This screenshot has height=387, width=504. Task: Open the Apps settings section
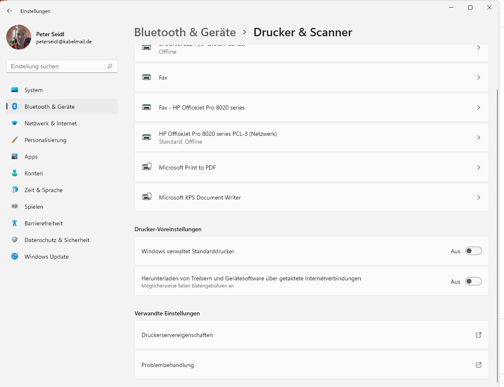pos(31,157)
